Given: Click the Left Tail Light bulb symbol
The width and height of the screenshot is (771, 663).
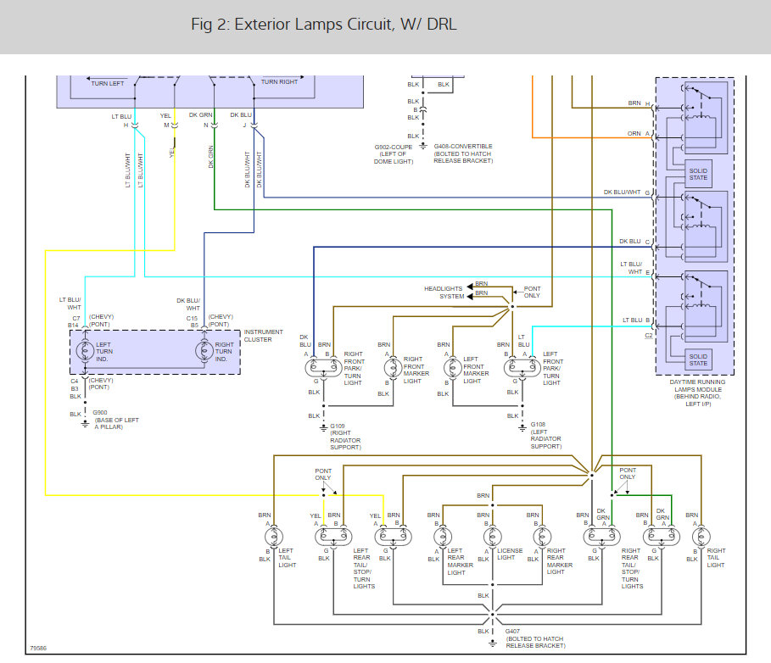Looking at the screenshot, I should point(274,536).
